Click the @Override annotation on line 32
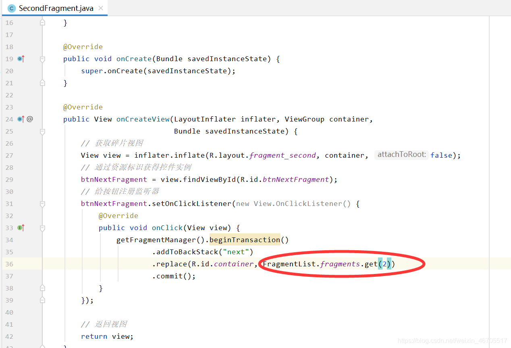 click(x=118, y=216)
